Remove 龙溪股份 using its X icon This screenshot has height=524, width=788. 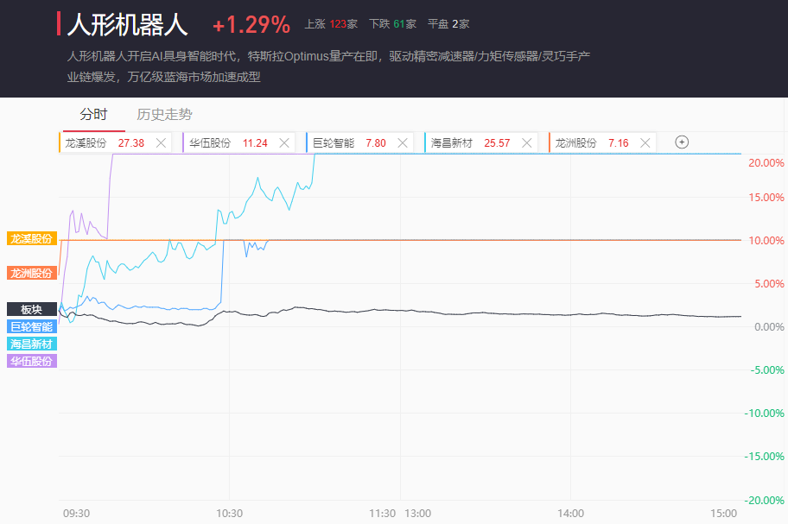(x=161, y=143)
